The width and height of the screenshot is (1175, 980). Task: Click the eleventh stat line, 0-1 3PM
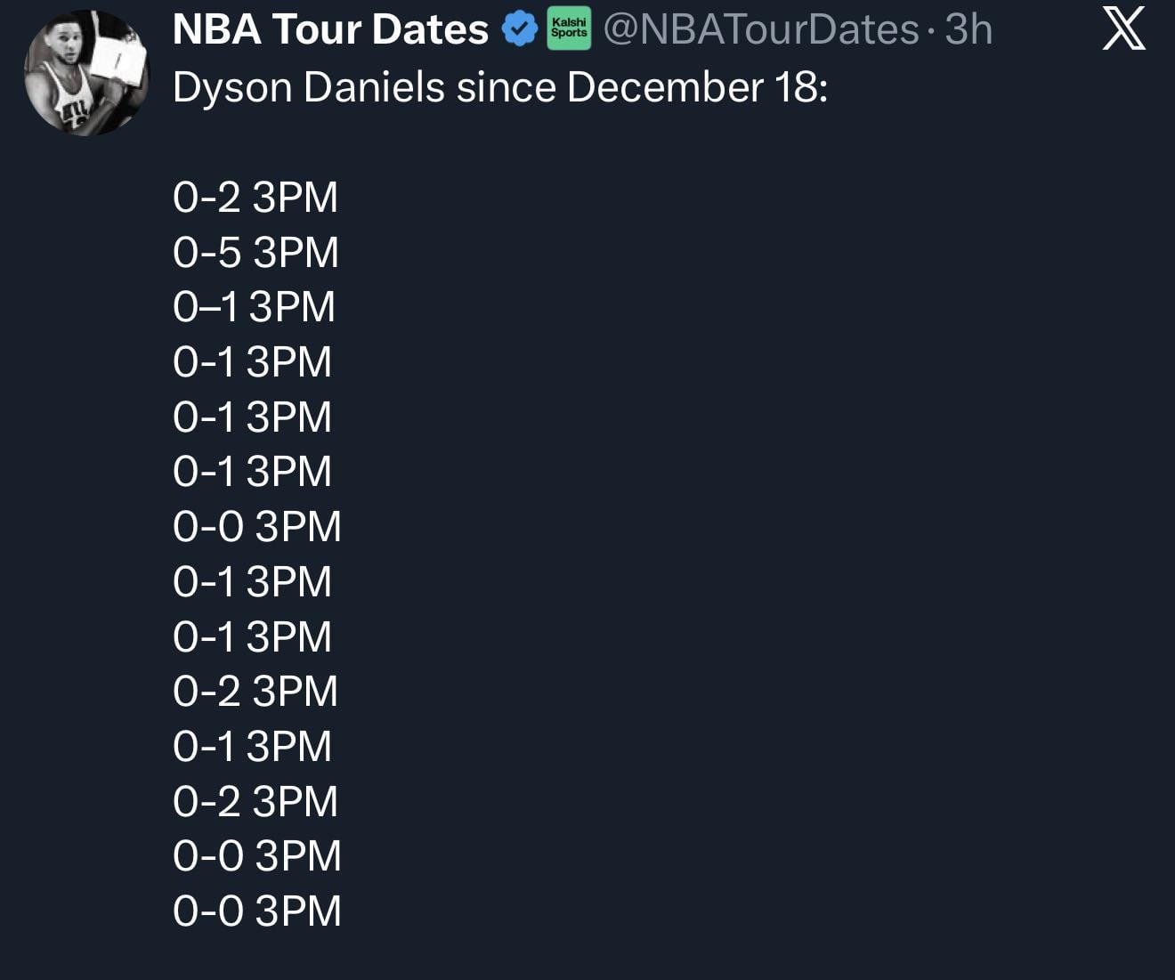(x=252, y=746)
